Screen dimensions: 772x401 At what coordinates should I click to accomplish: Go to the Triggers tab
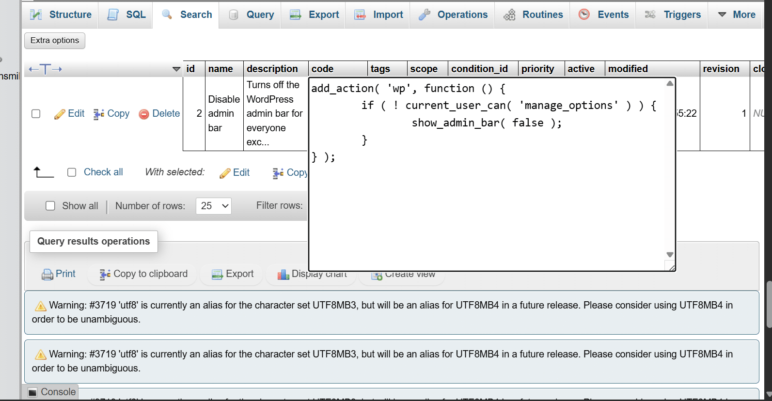point(672,15)
